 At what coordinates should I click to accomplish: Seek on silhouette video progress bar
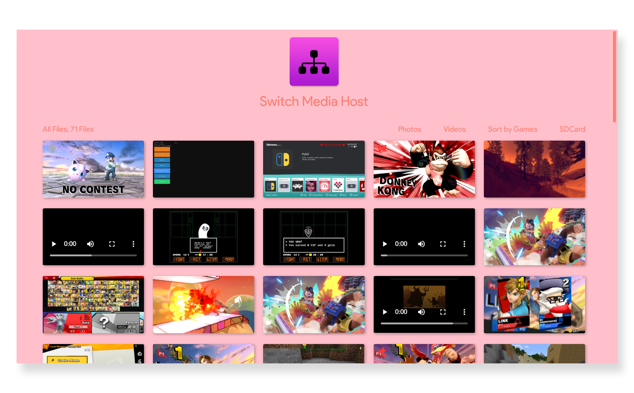pos(424,323)
